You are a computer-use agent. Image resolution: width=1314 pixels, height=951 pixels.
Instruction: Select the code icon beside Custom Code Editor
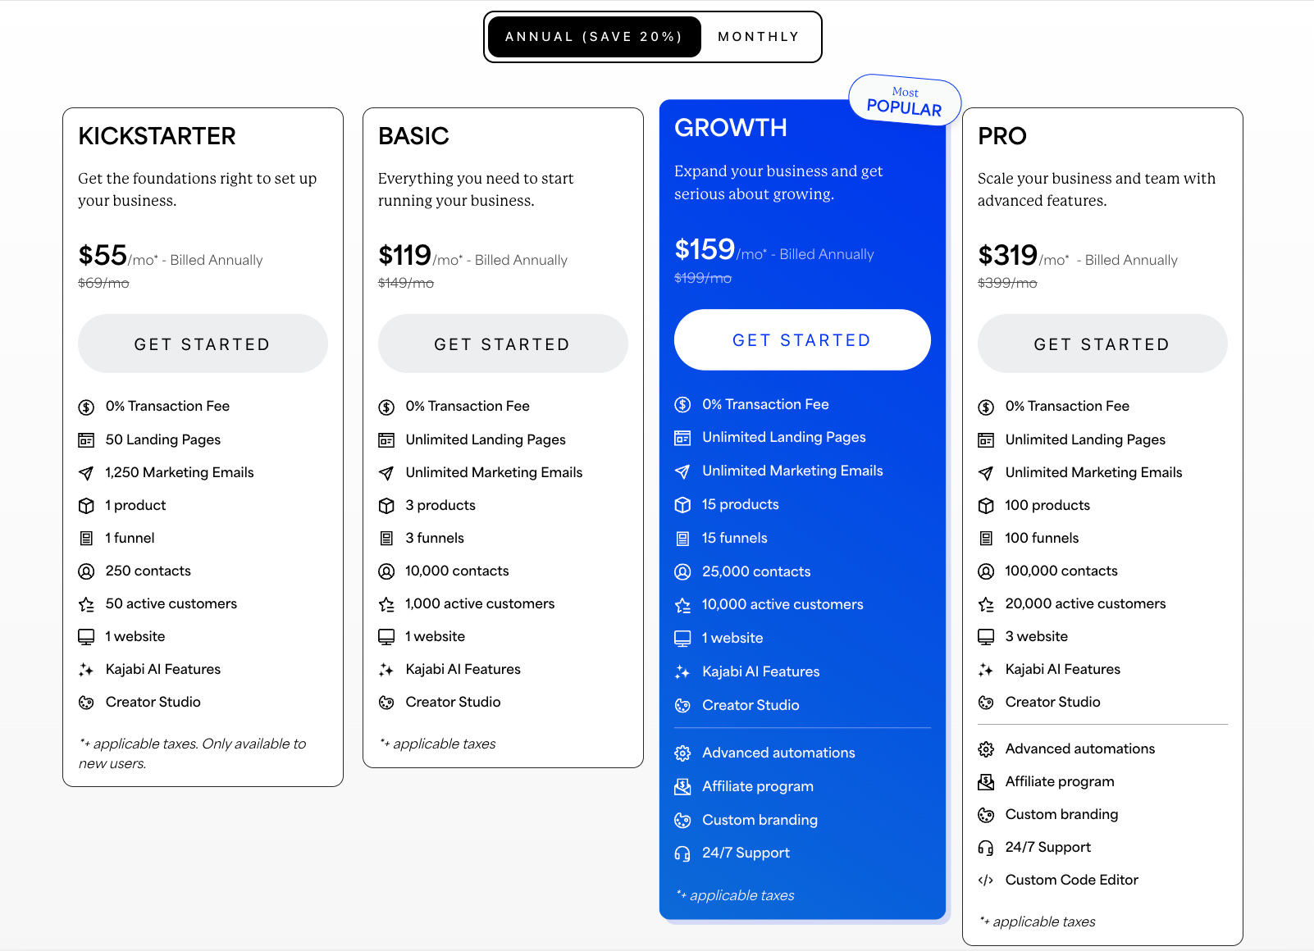tap(985, 880)
